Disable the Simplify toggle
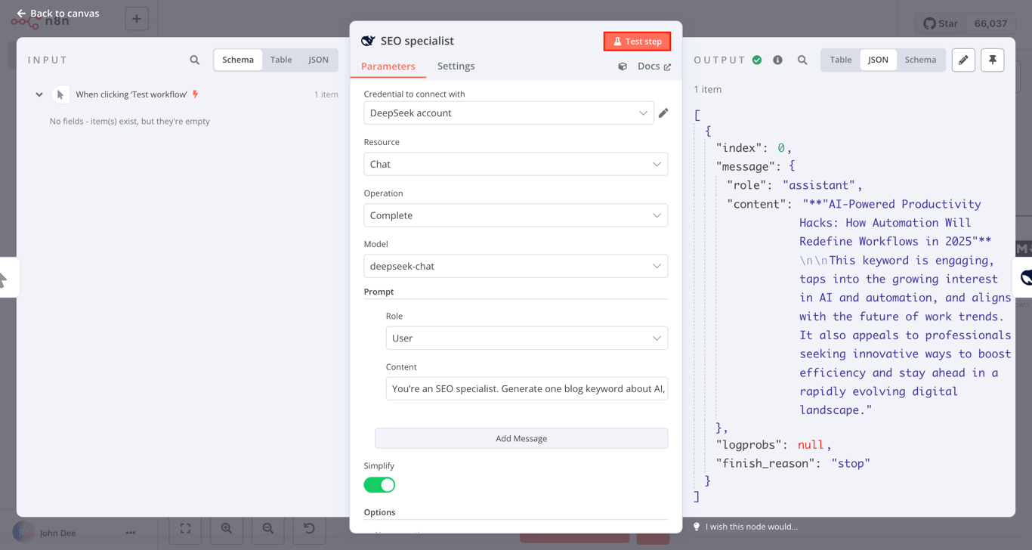Image resolution: width=1032 pixels, height=550 pixels. (x=379, y=484)
